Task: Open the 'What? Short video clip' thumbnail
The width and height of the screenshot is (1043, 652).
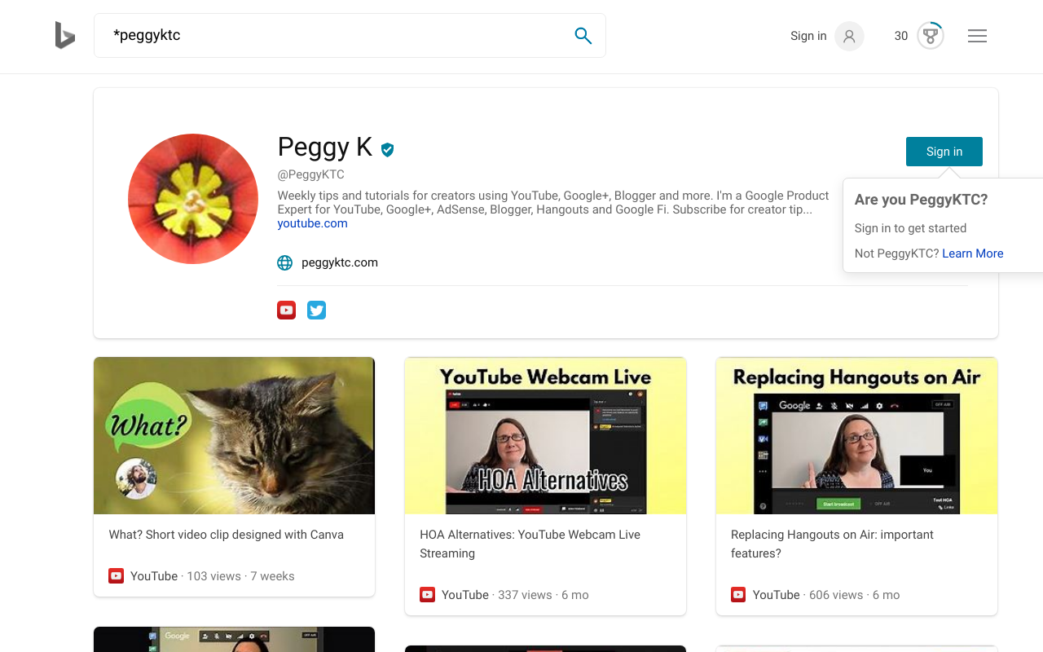Action: click(234, 435)
